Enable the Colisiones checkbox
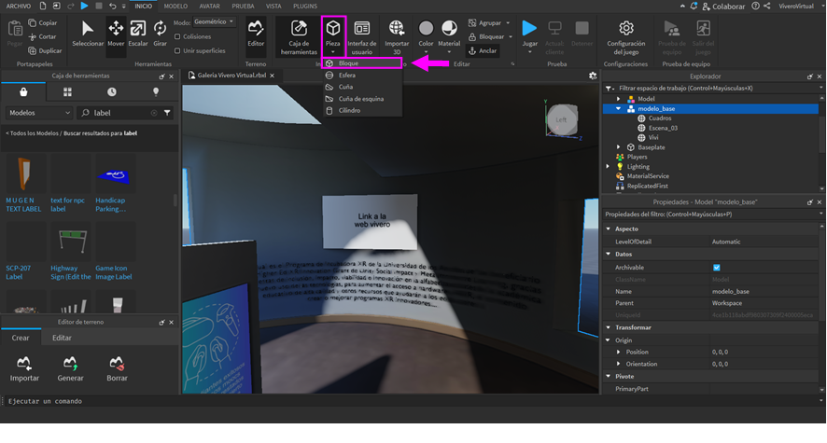This screenshot has width=827, height=443. point(176,36)
